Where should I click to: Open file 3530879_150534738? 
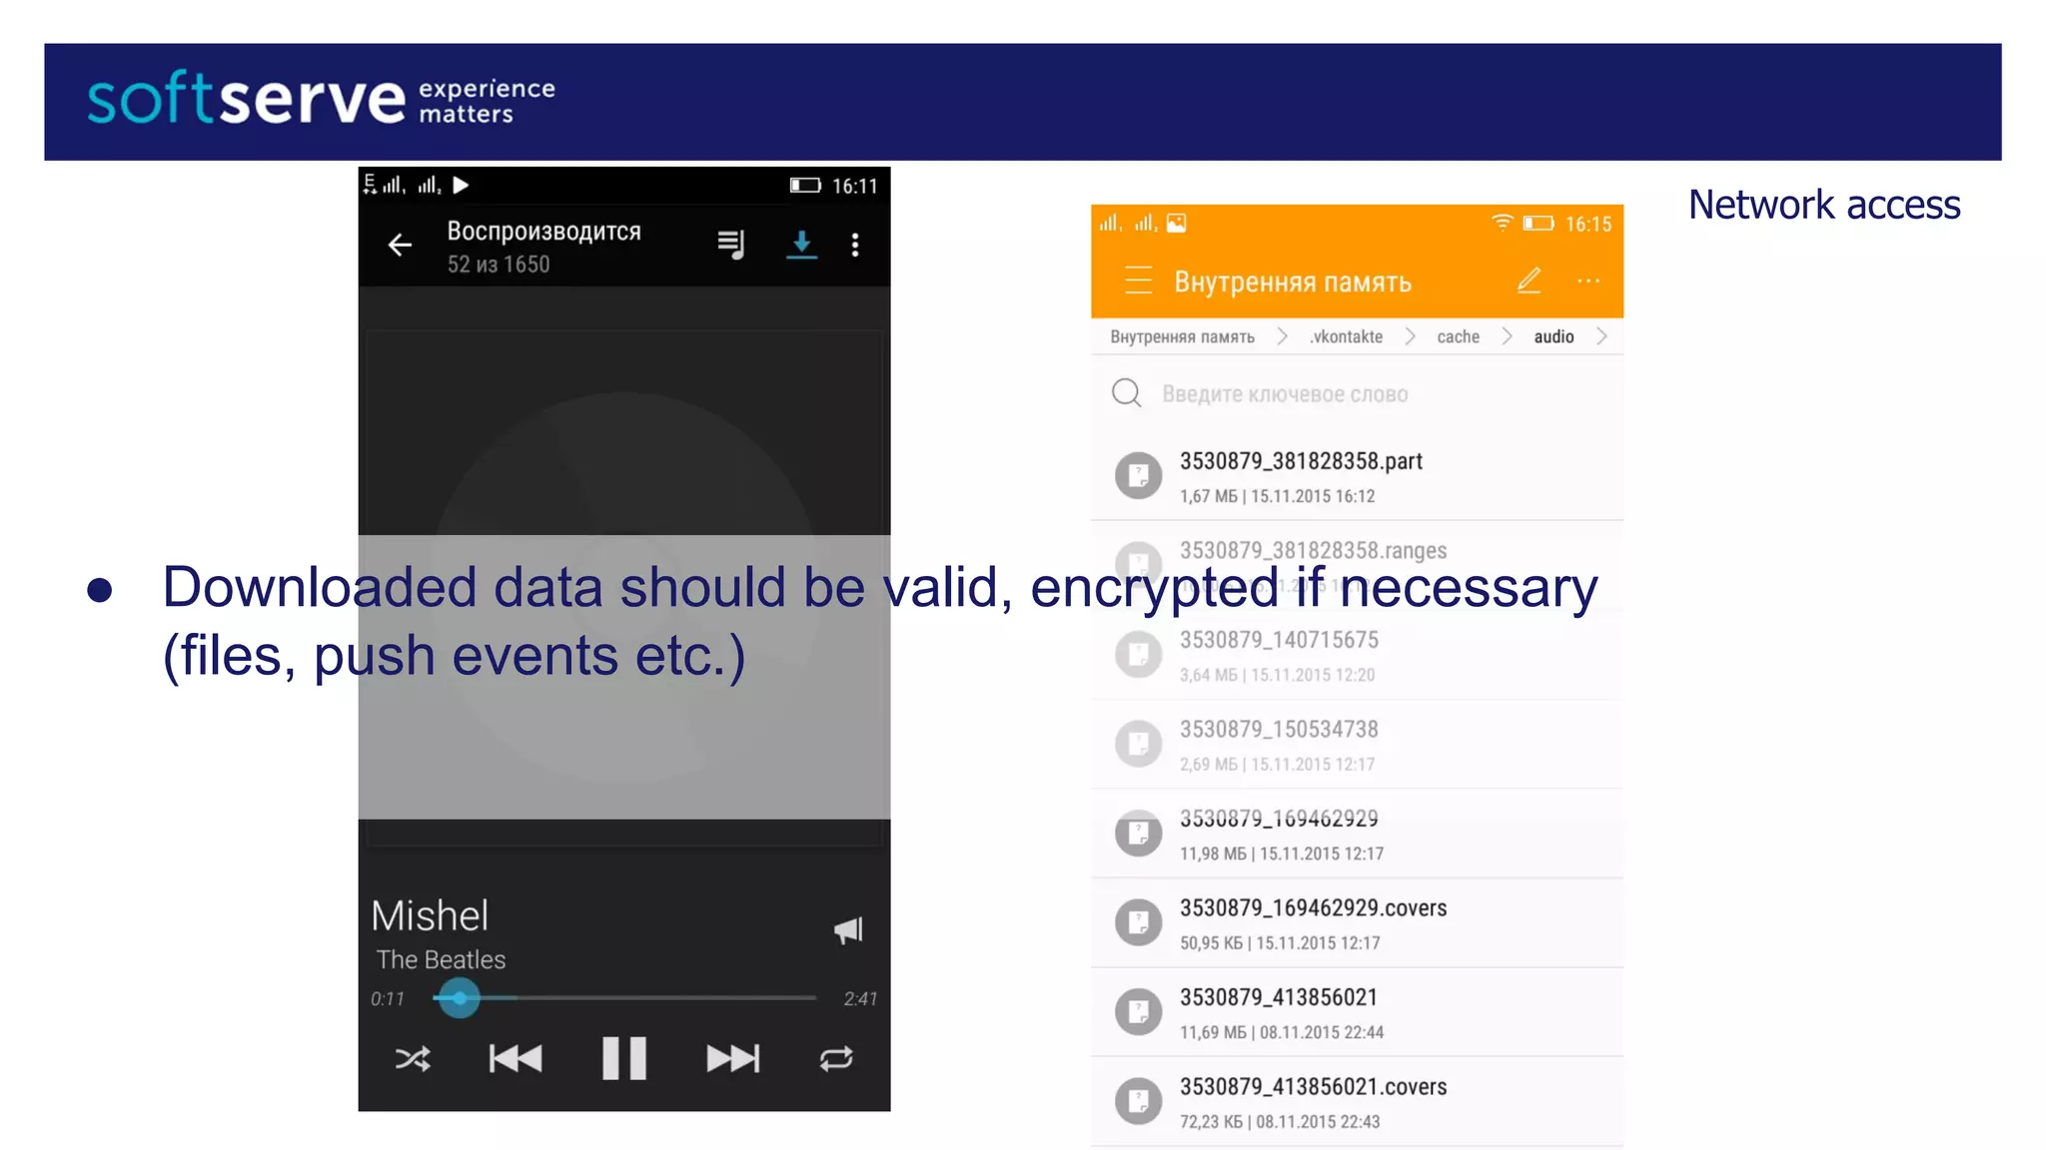[1357, 745]
